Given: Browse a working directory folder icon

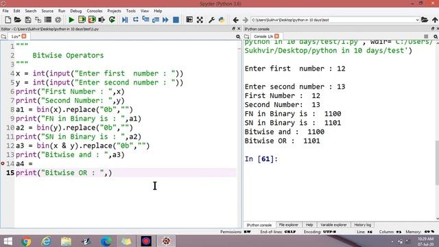Looking at the screenshot, I should pos(425,20).
